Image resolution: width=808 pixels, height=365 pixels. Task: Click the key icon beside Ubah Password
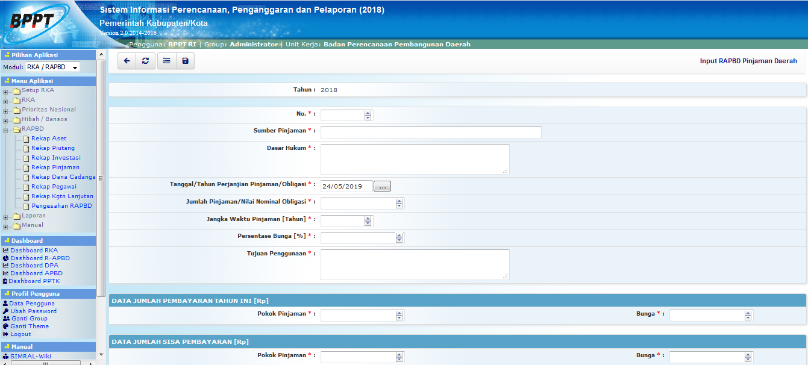[5, 311]
